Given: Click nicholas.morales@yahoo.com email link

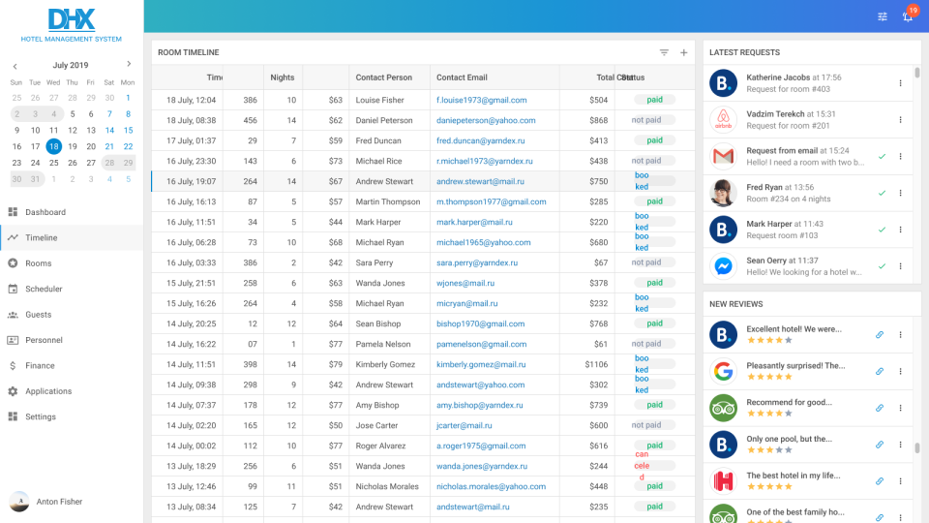Looking at the screenshot, I should (492, 486).
